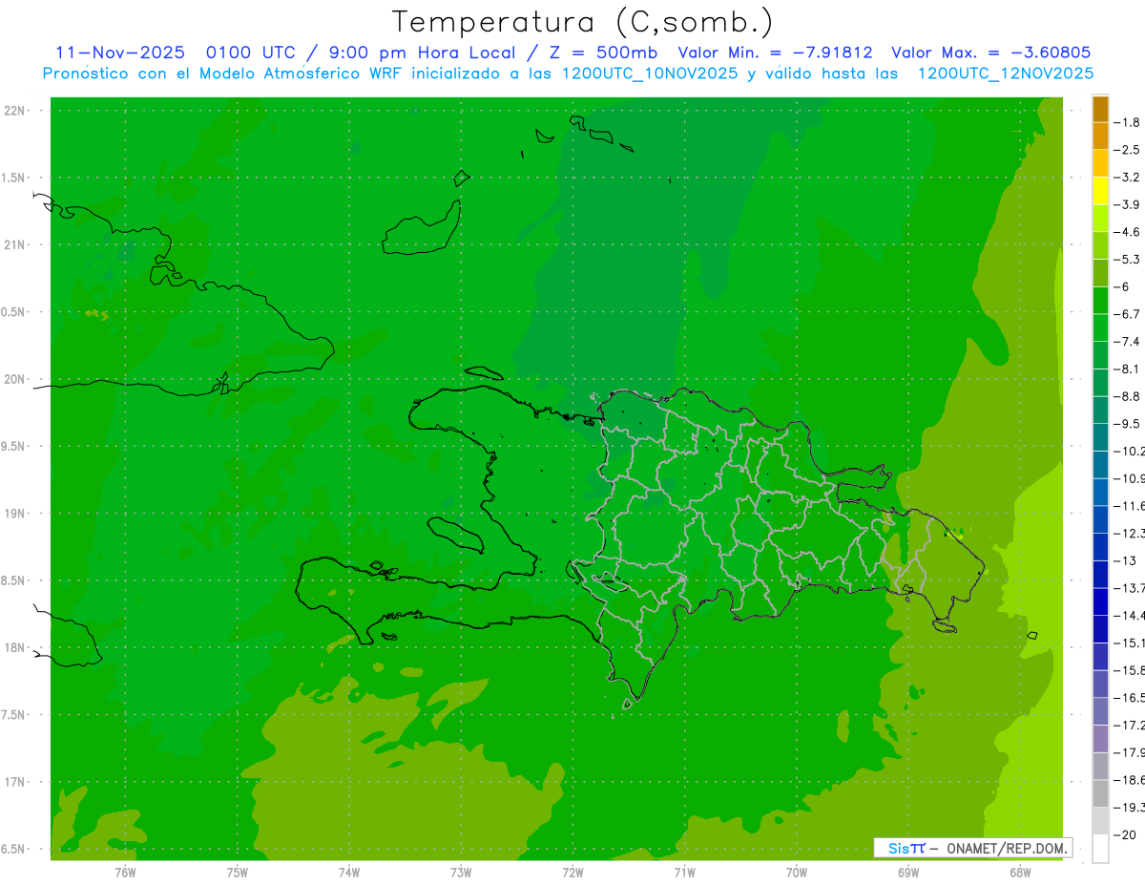The width and height of the screenshot is (1145, 885).
Task: Select the purple swatch just above -17.9
Action: pos(1101,739)
